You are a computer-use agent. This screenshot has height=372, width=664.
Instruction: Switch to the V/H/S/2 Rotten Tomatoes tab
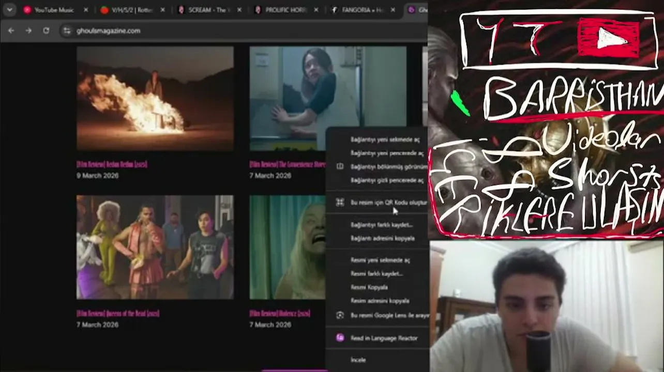(133, 10)
